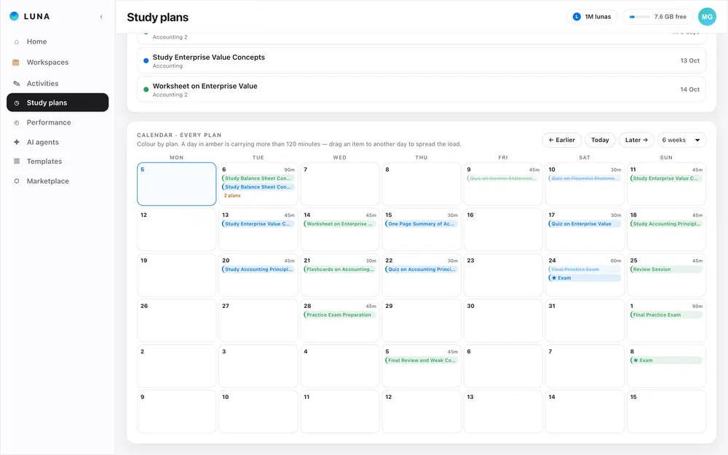Viewport: 728px width, 455px height.
Task: Collapse the sidebar with the chevron
Action: pos(101,17)
